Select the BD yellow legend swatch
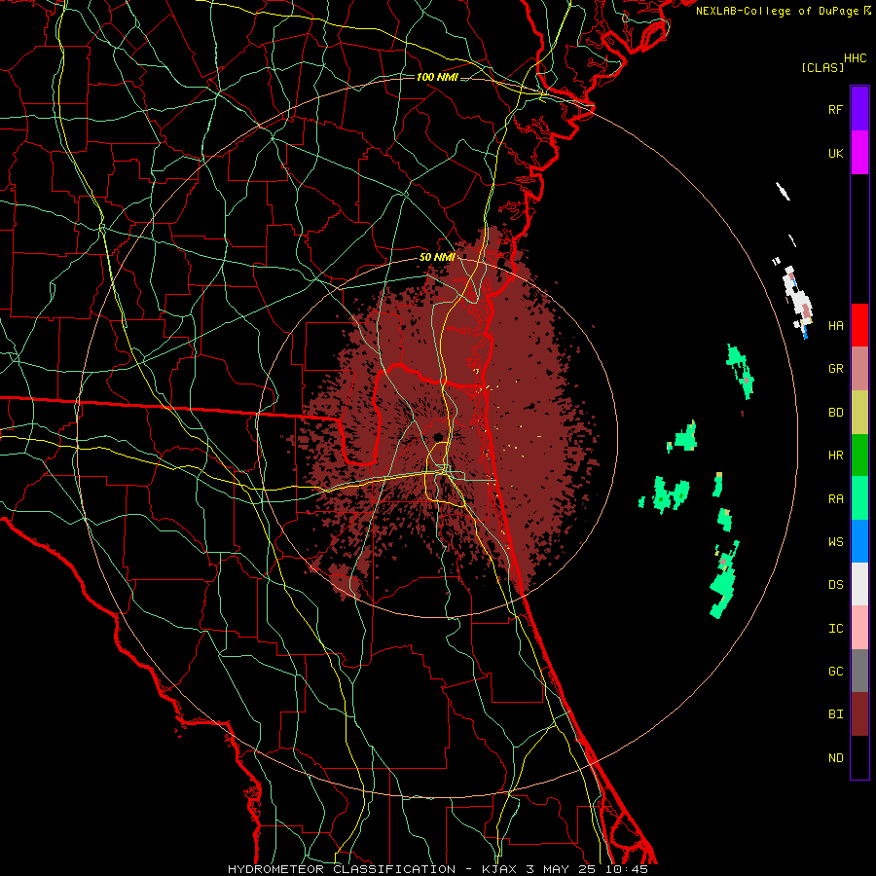 [859, 412]
